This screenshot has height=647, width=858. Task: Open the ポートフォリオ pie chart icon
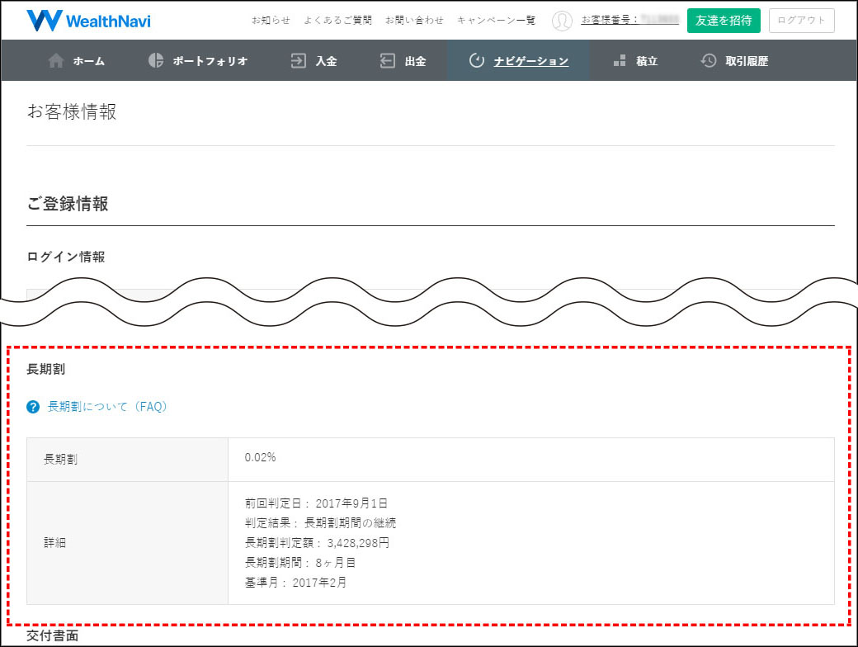coord(153,59)
